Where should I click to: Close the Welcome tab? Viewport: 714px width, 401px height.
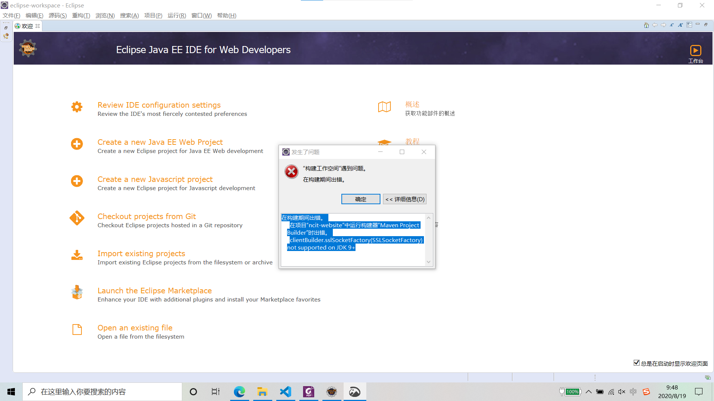click(38, 26)
